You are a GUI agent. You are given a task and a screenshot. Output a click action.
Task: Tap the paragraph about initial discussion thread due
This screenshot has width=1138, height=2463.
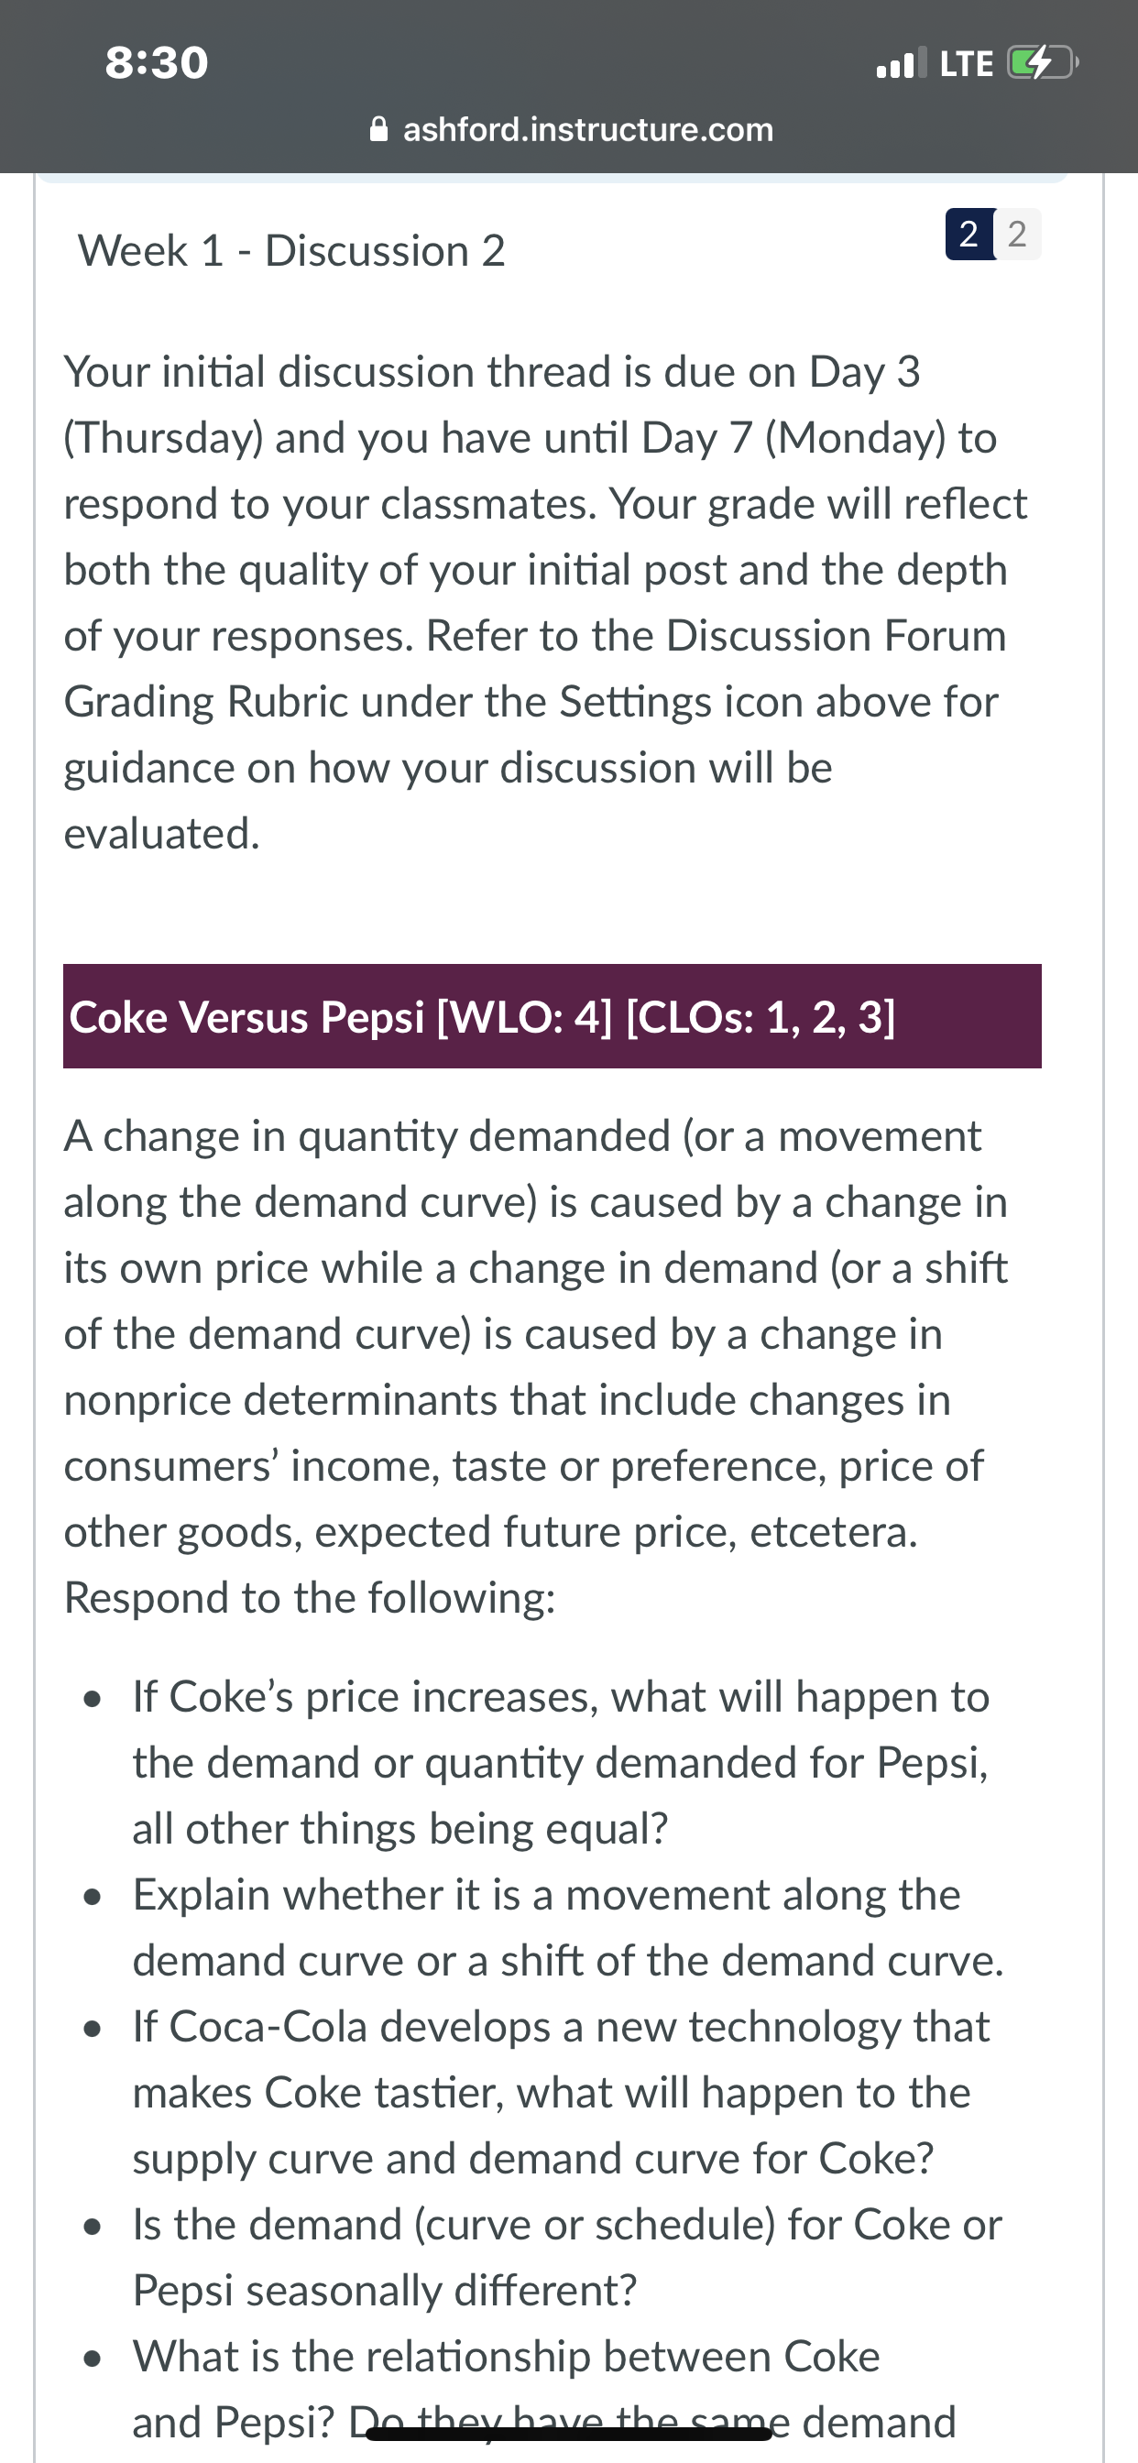(545, 602)
